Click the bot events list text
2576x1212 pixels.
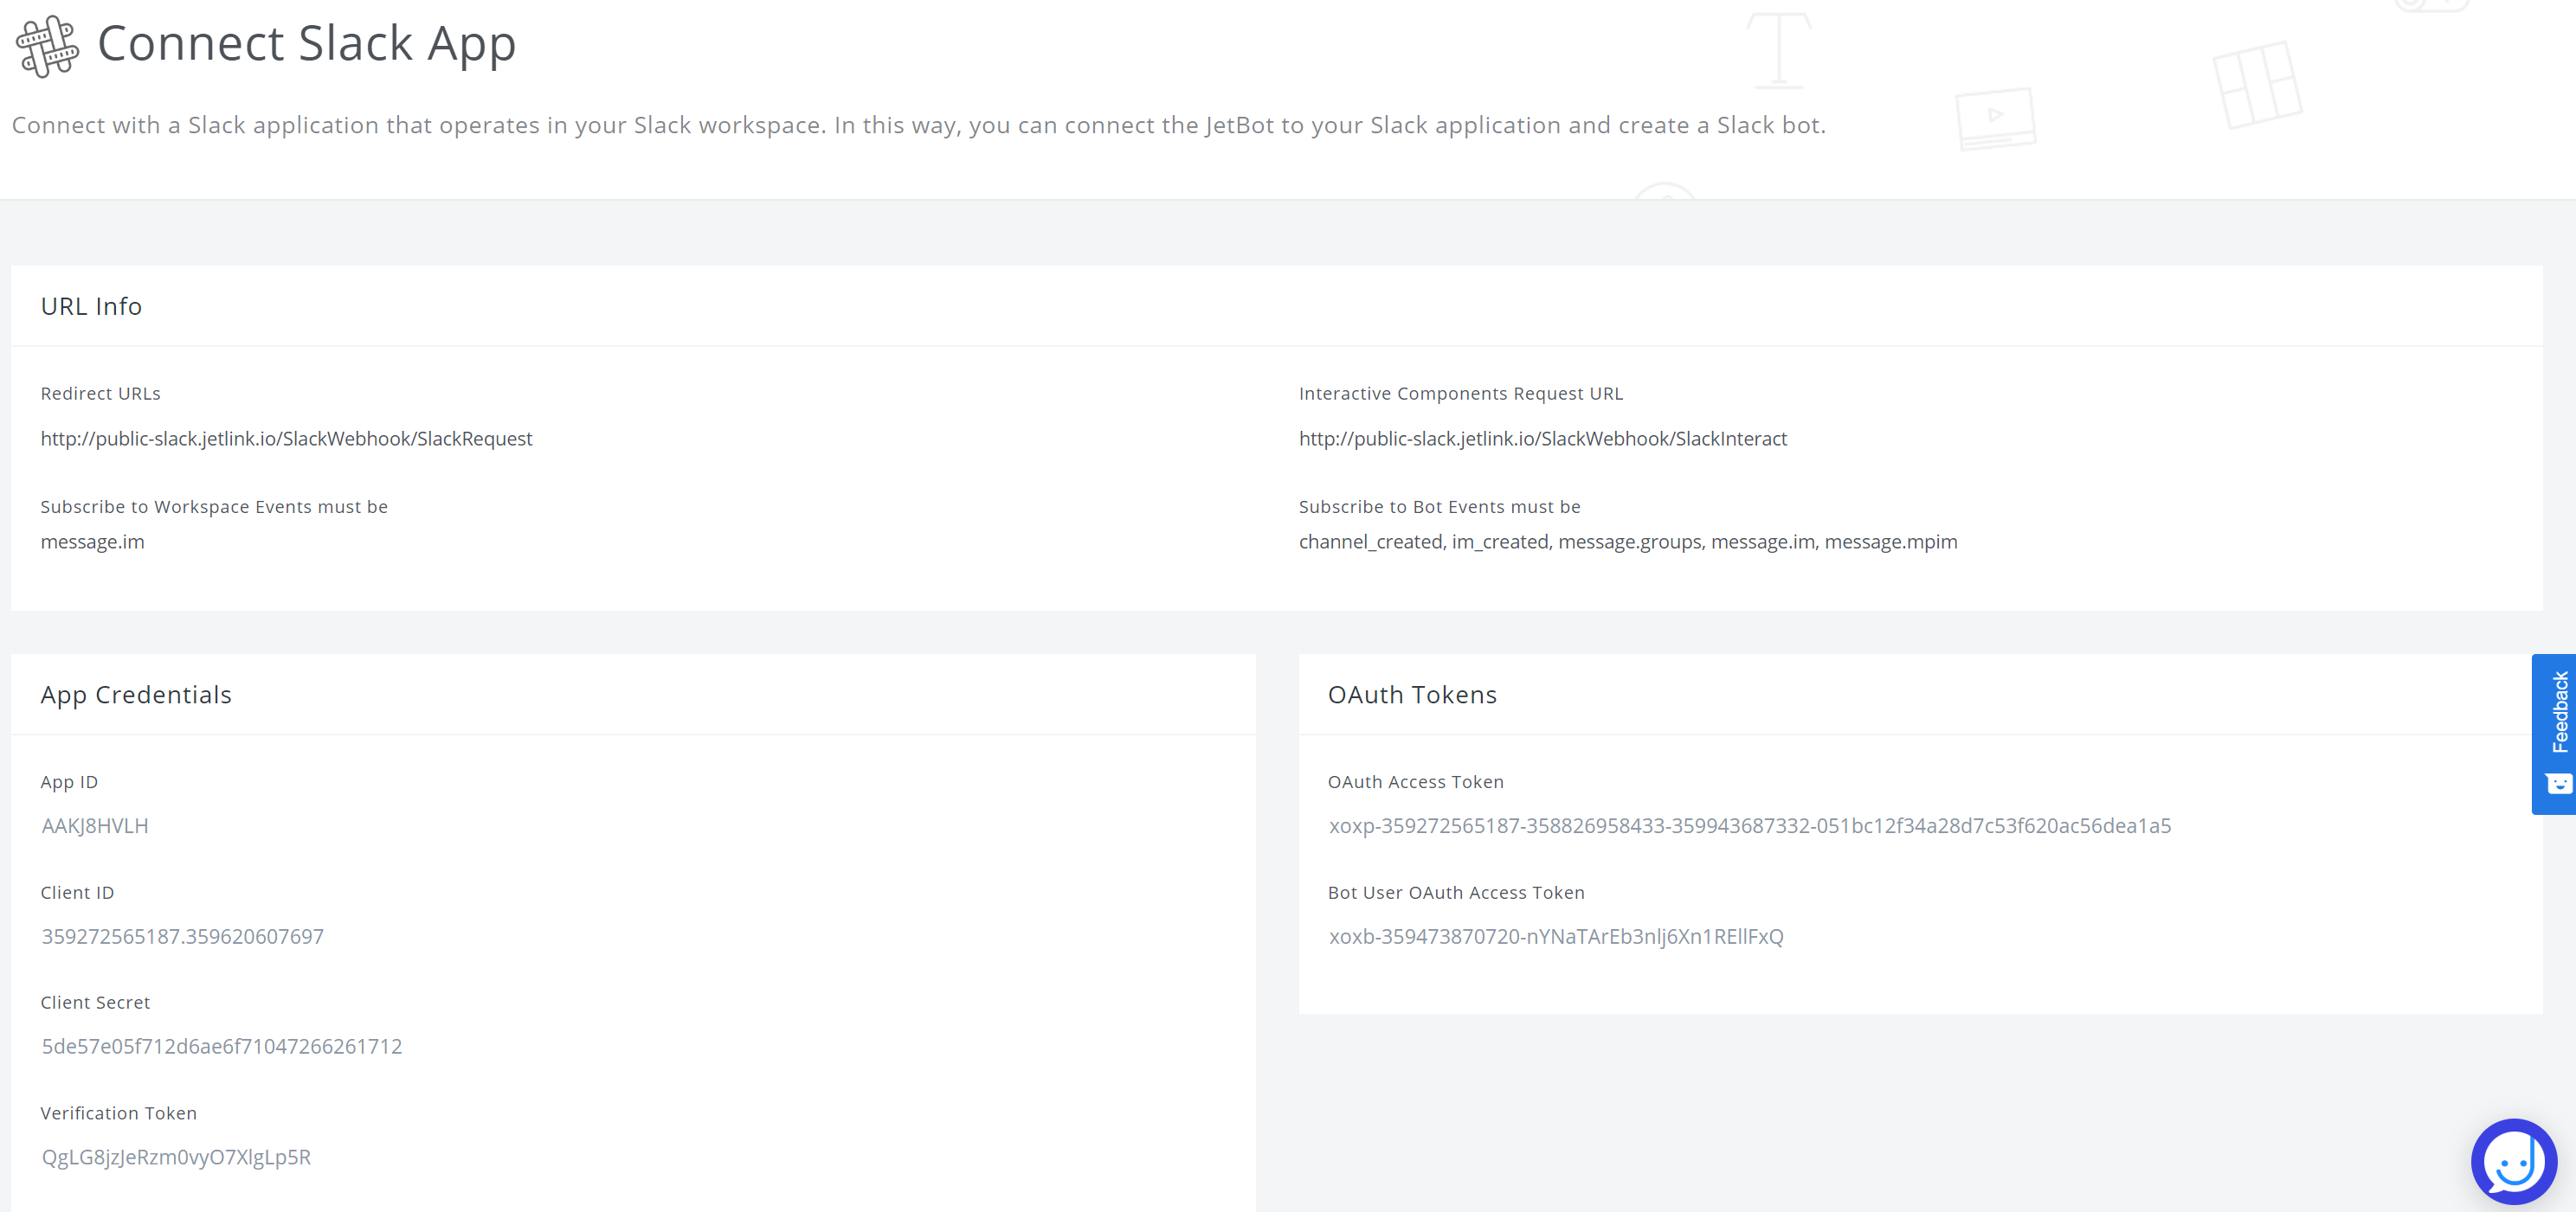[x=1627, y=542]
